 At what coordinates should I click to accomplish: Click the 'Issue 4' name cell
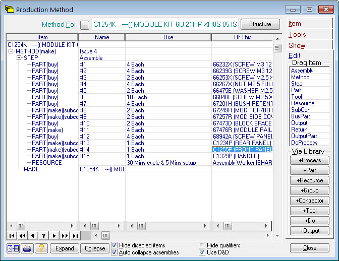tap(102, 51)
